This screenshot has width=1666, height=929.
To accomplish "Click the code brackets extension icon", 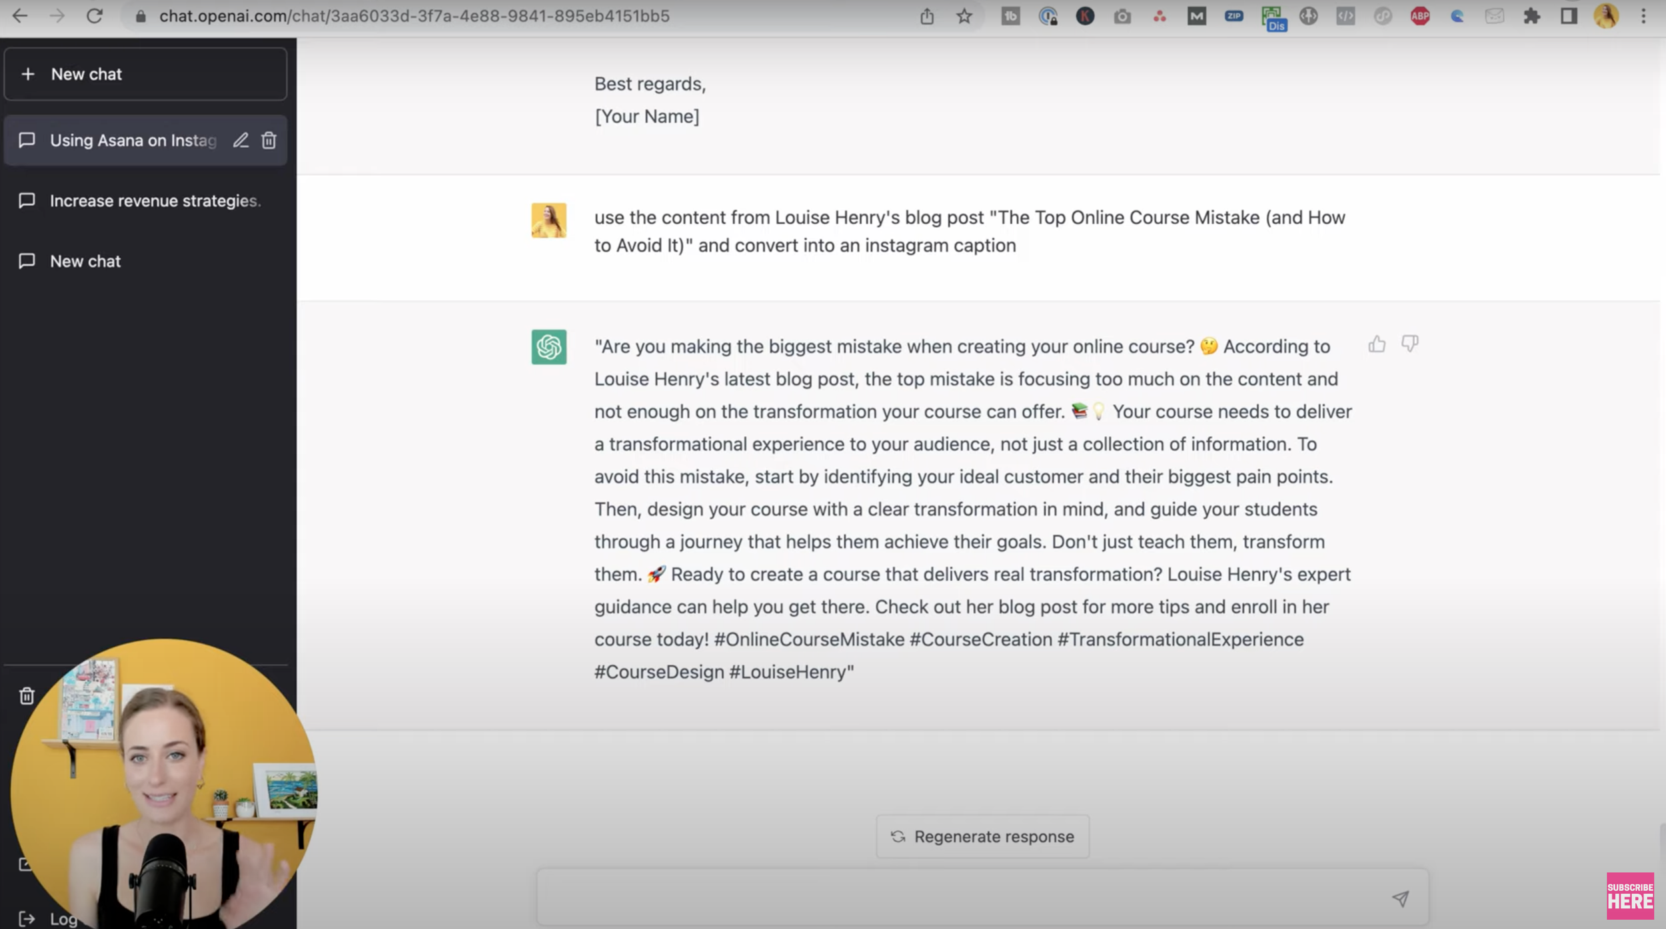I will (x=1345, y=16).
